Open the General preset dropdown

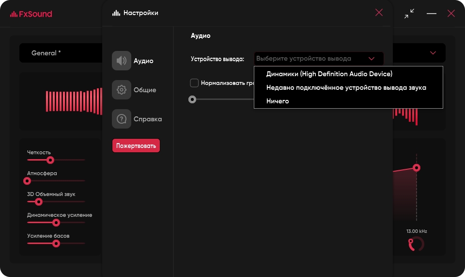point(58,53)
